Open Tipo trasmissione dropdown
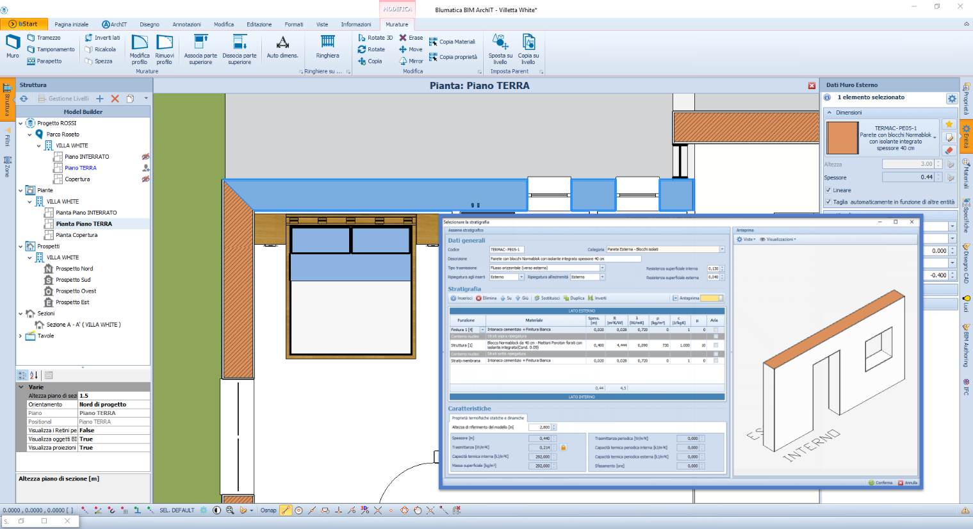This screenshot has width=973, height=529. pos(602,268)
